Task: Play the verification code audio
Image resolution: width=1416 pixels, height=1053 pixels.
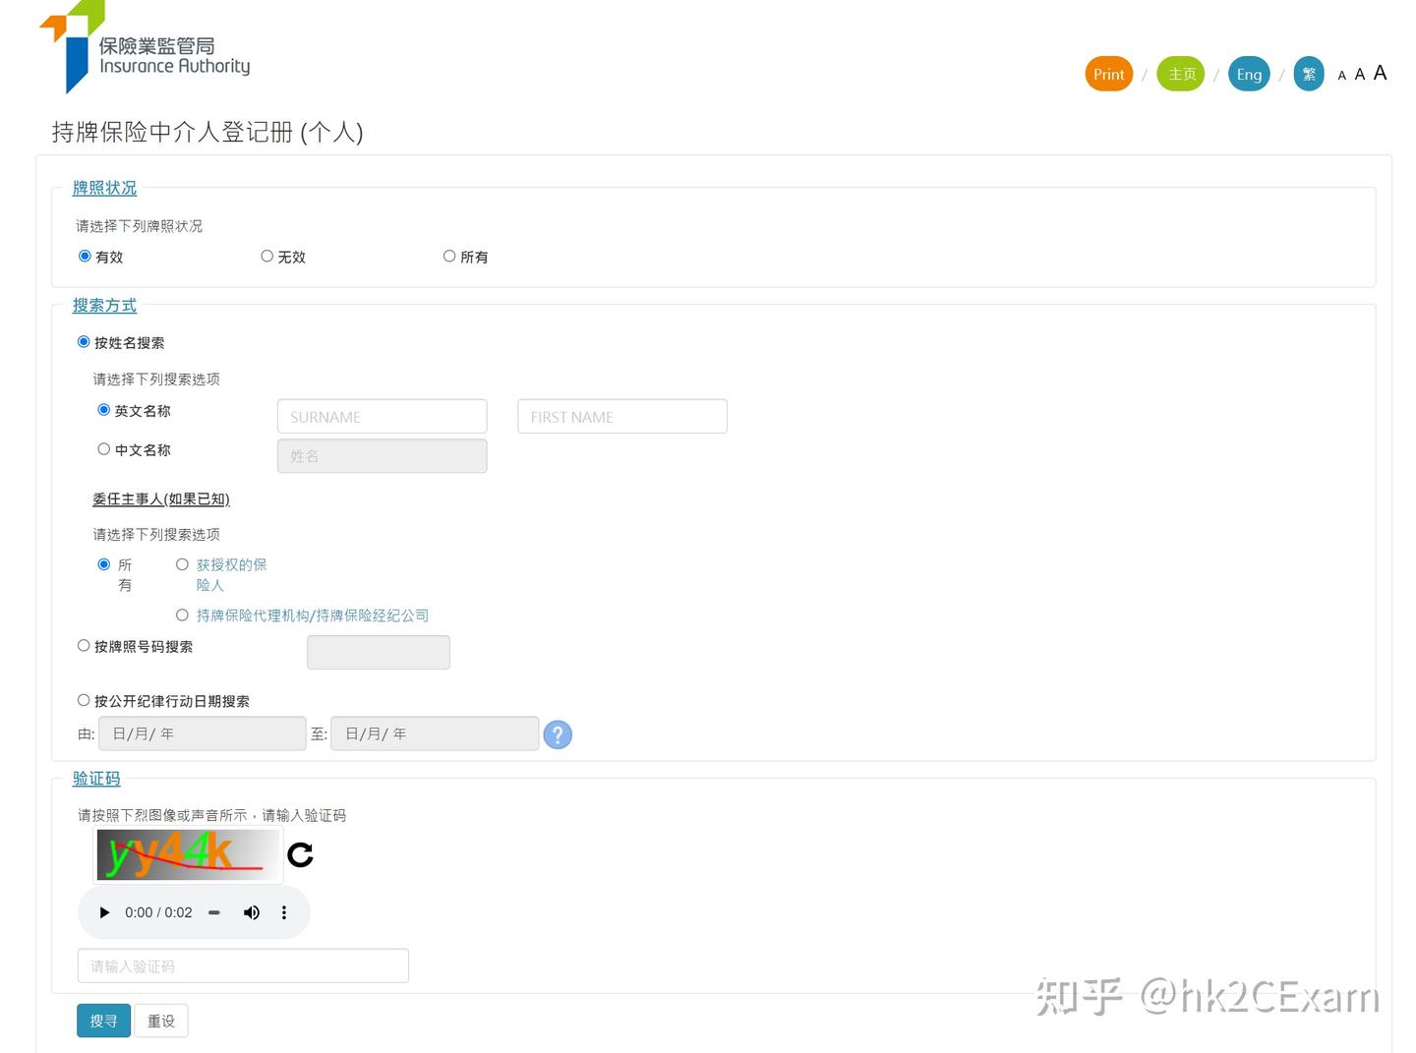Action: 104,912
